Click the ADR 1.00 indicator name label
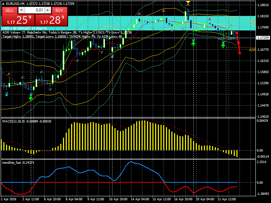The width and height of the screenshot is (271, 203). (24, 28)
